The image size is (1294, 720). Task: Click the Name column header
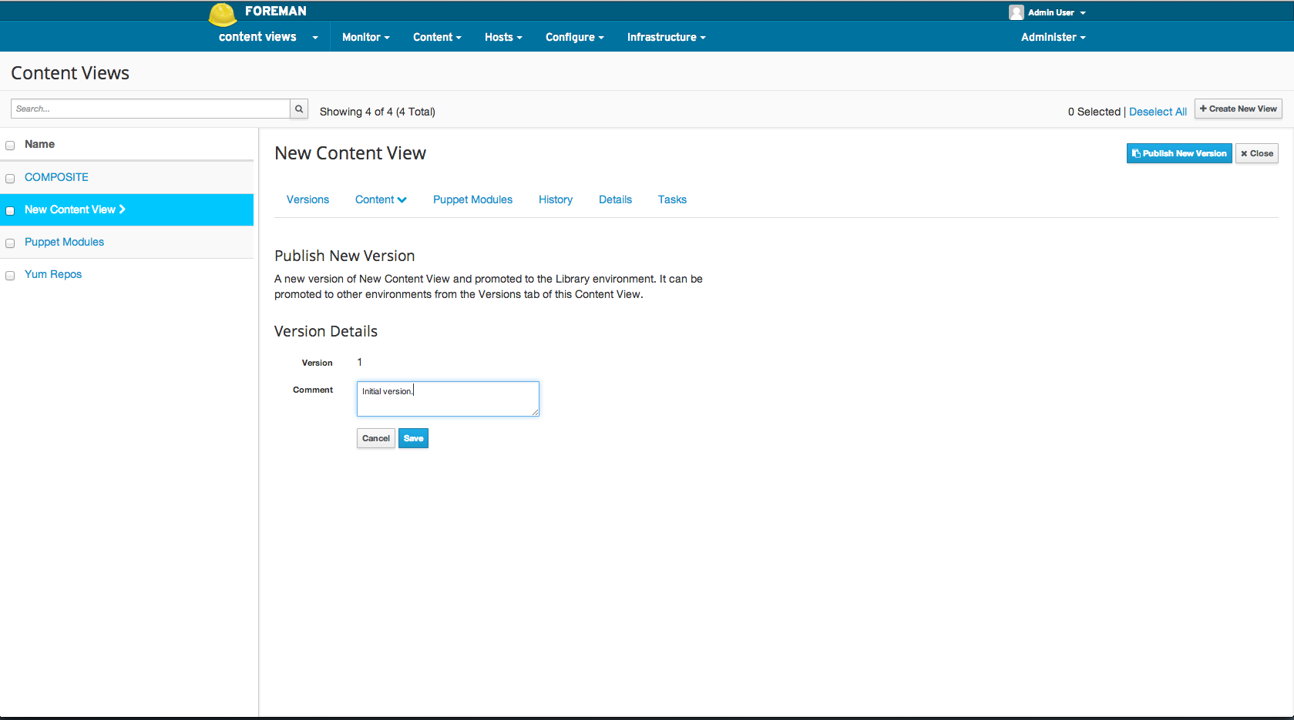coord(39,144)
